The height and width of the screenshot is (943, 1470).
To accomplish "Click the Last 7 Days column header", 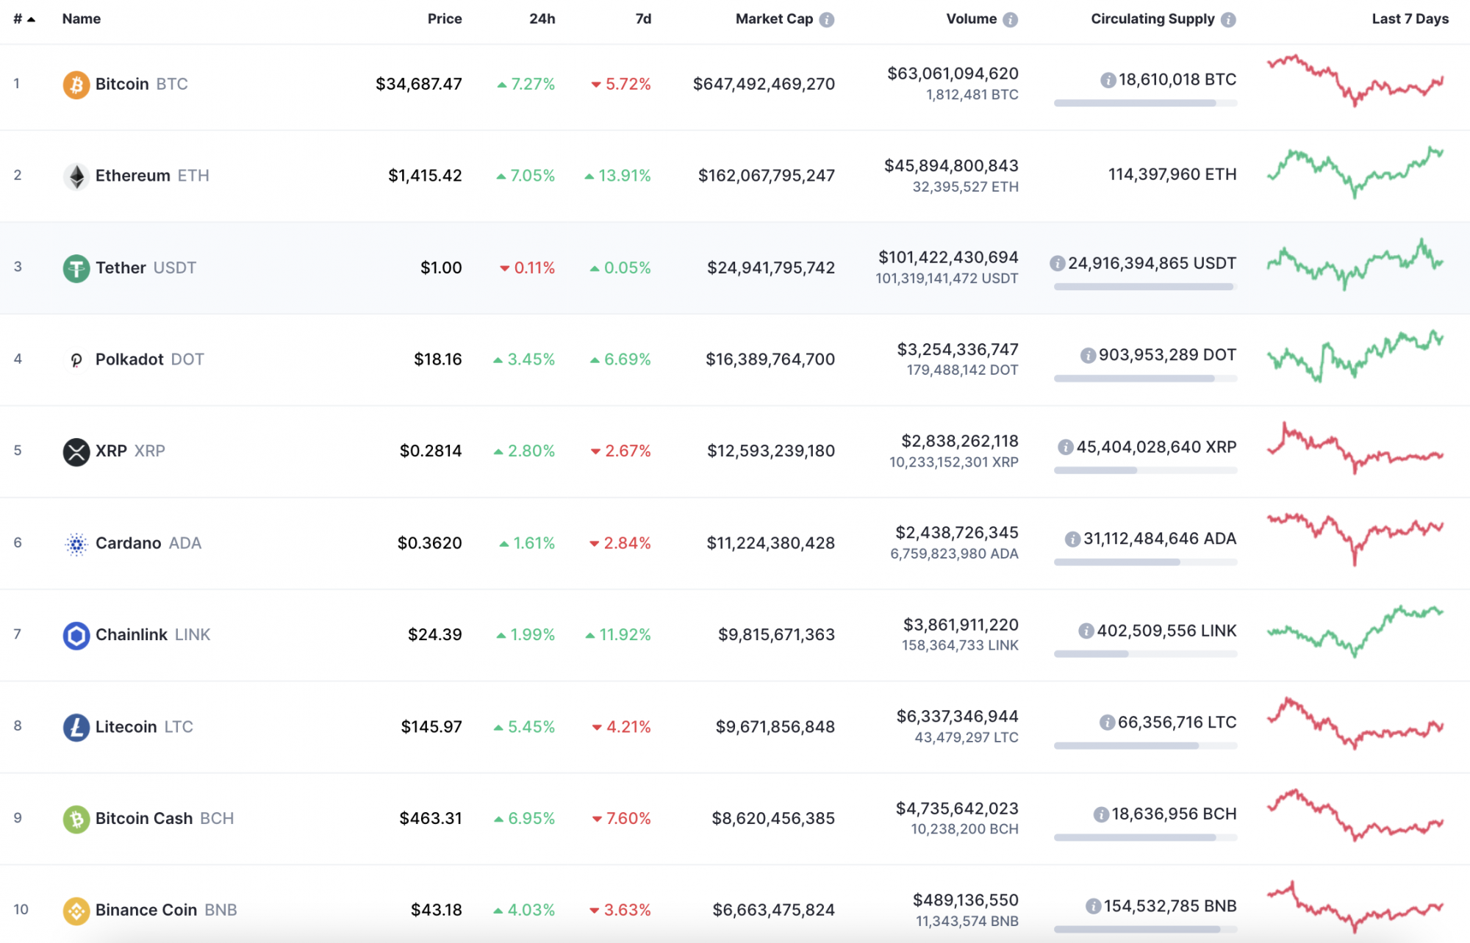I will pos(1410,19).
